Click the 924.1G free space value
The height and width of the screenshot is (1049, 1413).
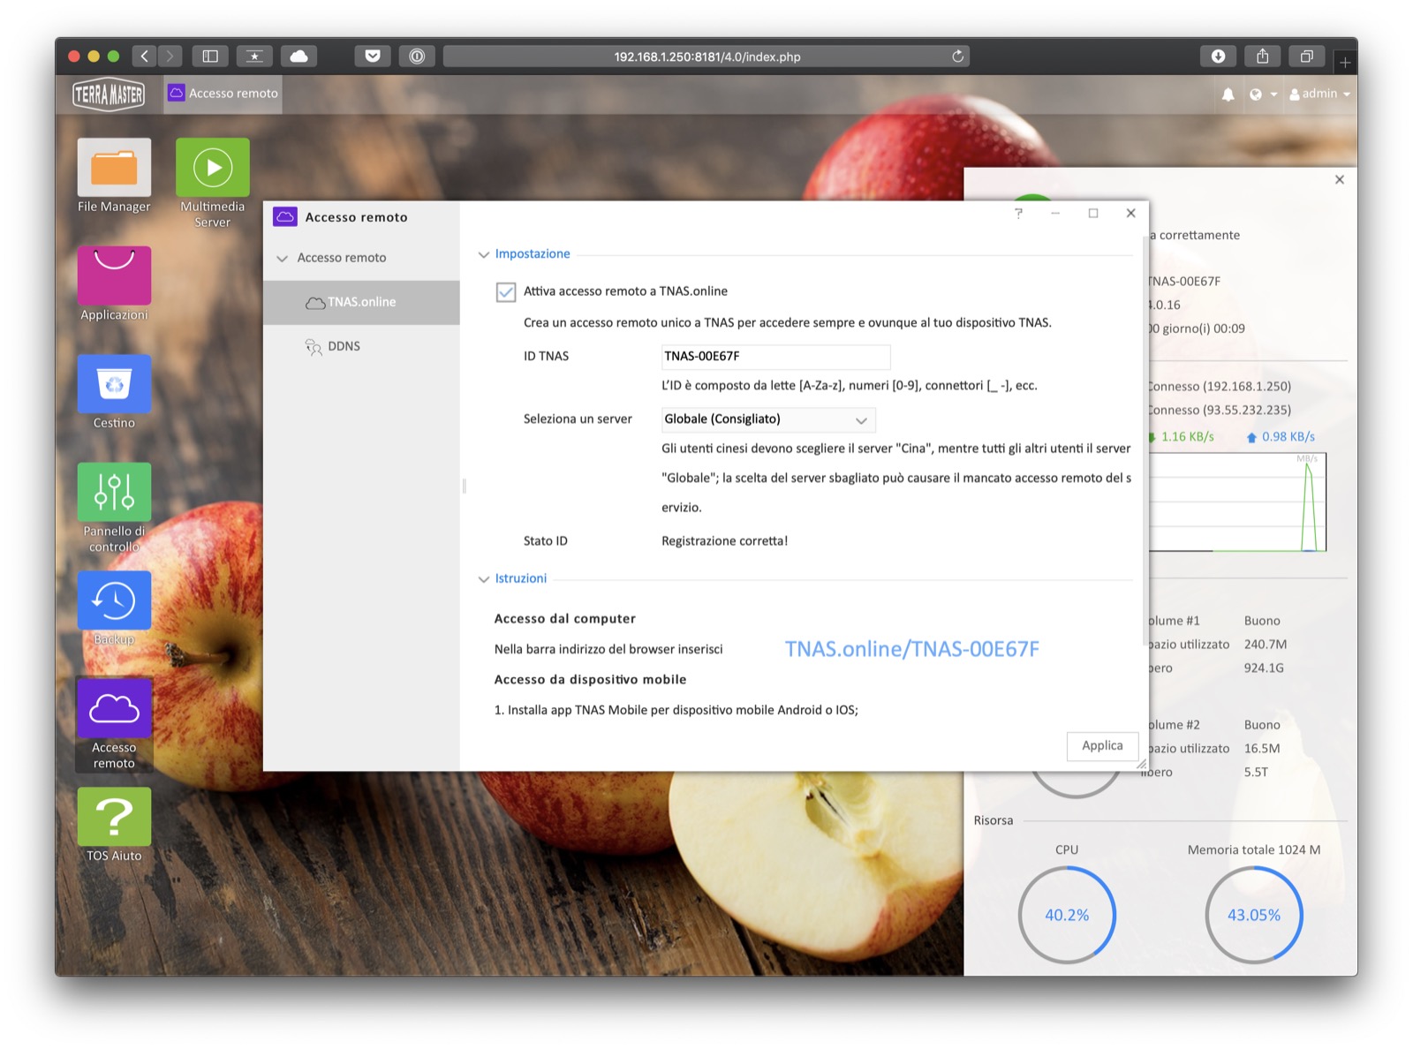[1264, 668]
